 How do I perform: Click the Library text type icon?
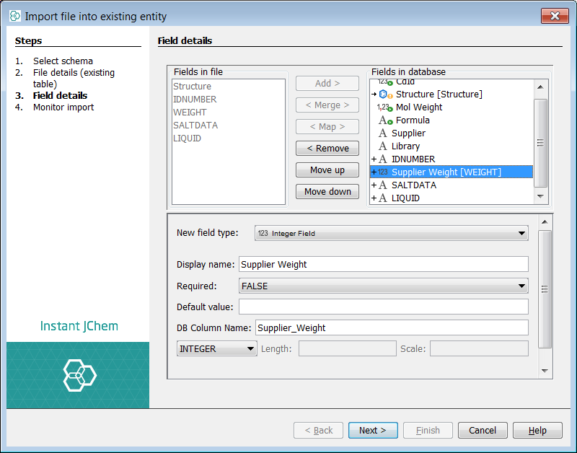tap(383, 146)
